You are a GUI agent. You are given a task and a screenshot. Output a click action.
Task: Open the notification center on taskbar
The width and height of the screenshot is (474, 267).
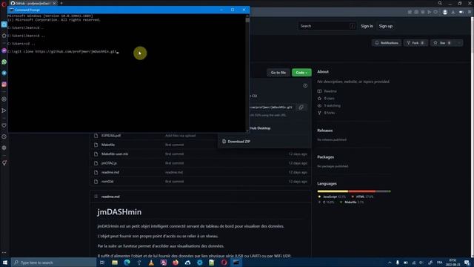click(x=467, y=263)
